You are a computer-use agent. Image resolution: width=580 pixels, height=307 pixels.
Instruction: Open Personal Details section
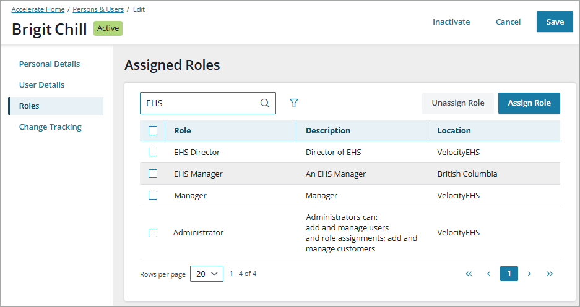[50, 64]
